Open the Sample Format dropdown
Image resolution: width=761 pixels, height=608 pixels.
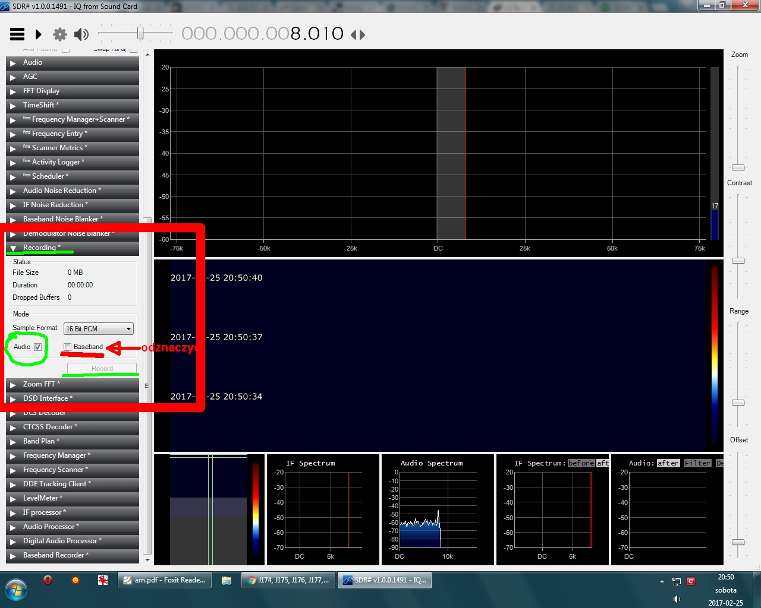(99, 328)
